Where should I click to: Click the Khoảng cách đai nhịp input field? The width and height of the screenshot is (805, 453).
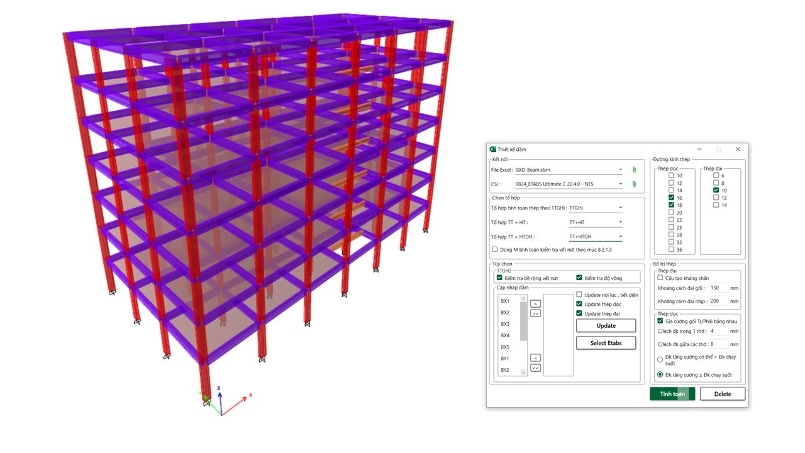[x=719, y=301]
